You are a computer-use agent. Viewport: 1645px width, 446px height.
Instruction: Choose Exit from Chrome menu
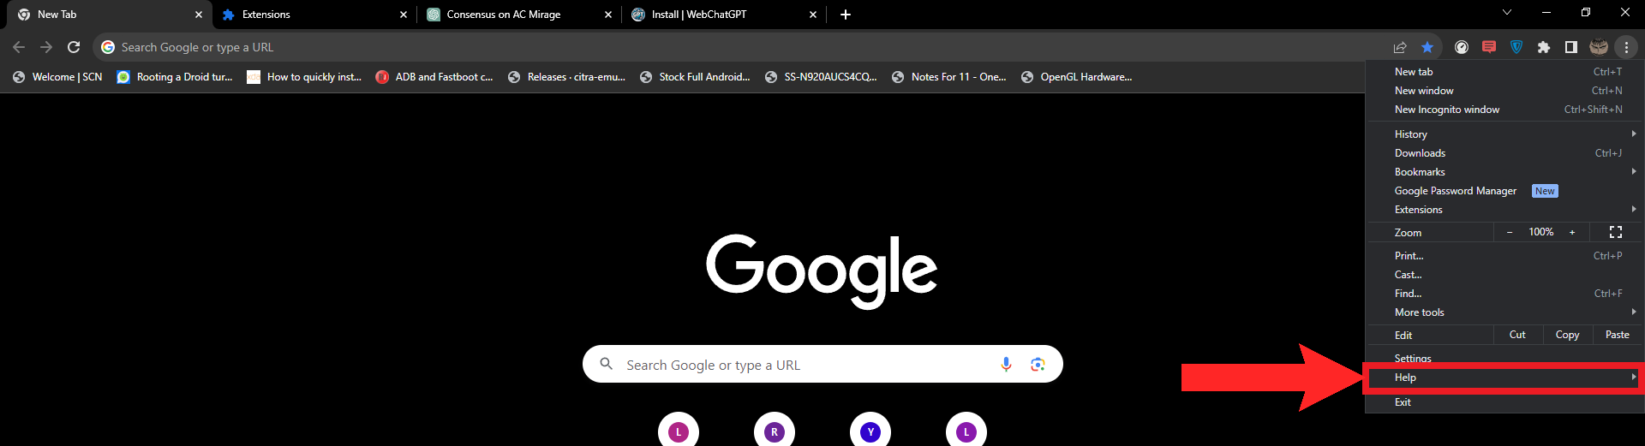click(x=1504, y=402)
